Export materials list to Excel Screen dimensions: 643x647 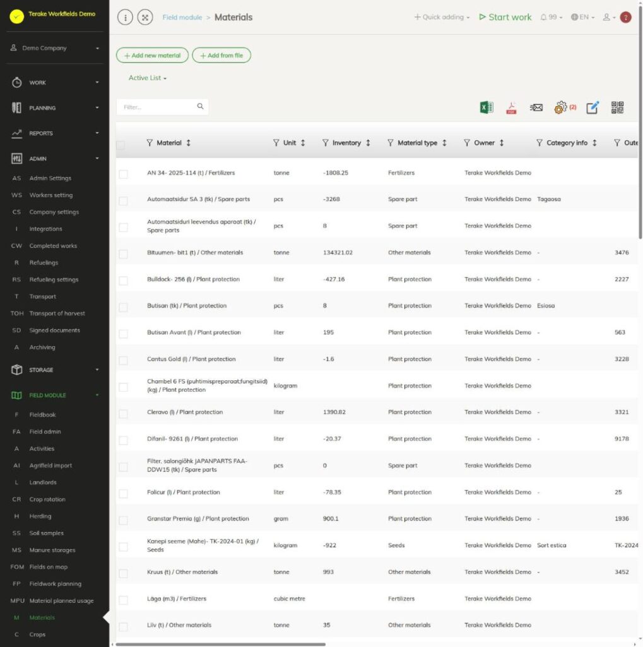coord(487,107)
